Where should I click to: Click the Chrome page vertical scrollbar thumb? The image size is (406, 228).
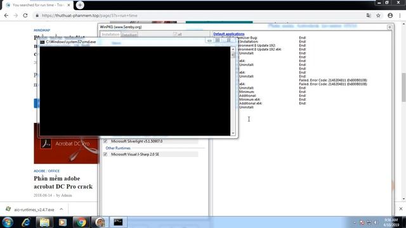tap(403, 87)
